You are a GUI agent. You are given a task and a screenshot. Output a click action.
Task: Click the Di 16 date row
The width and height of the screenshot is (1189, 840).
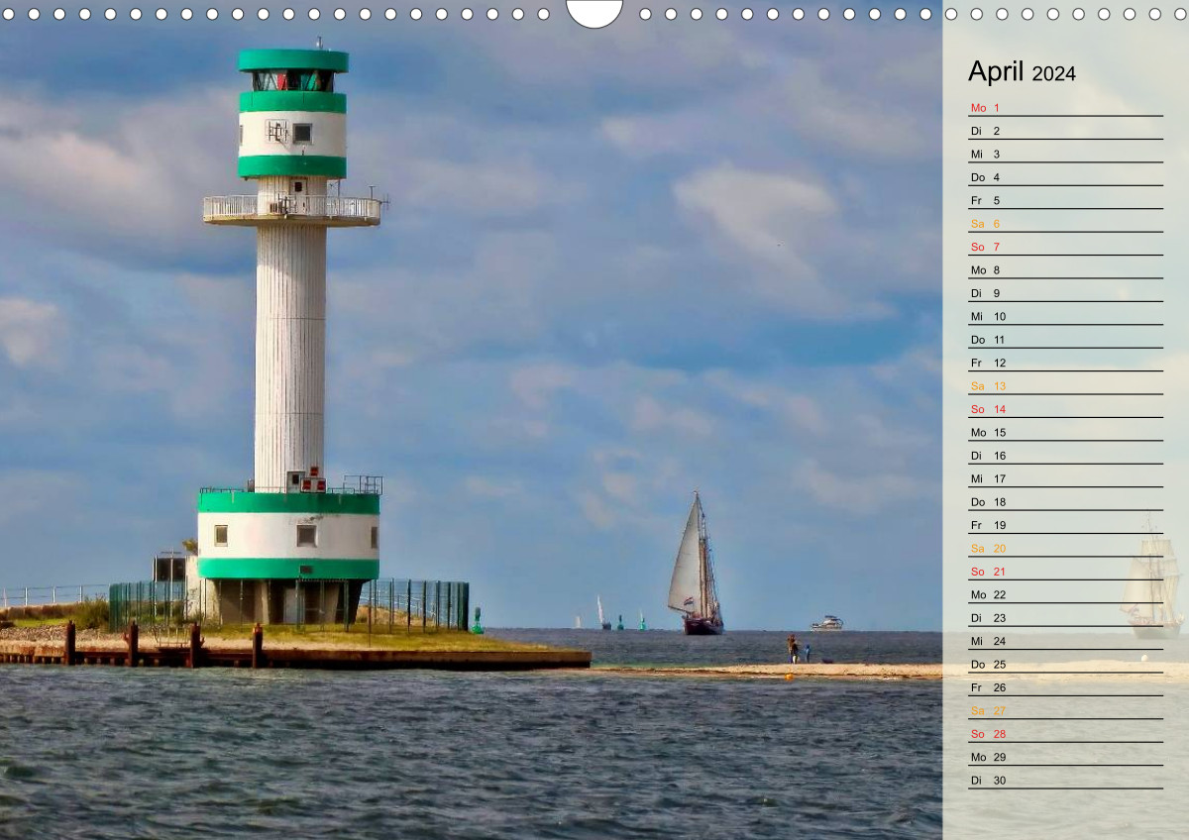tap(1065, 455)
